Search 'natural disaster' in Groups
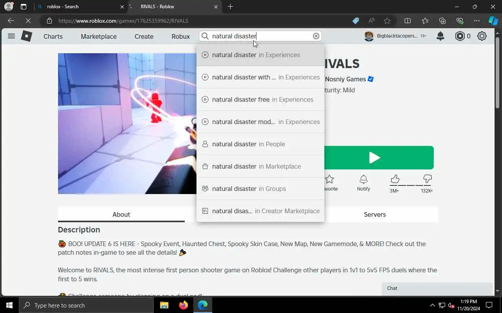The image size is (502, 313). point(260,189)
